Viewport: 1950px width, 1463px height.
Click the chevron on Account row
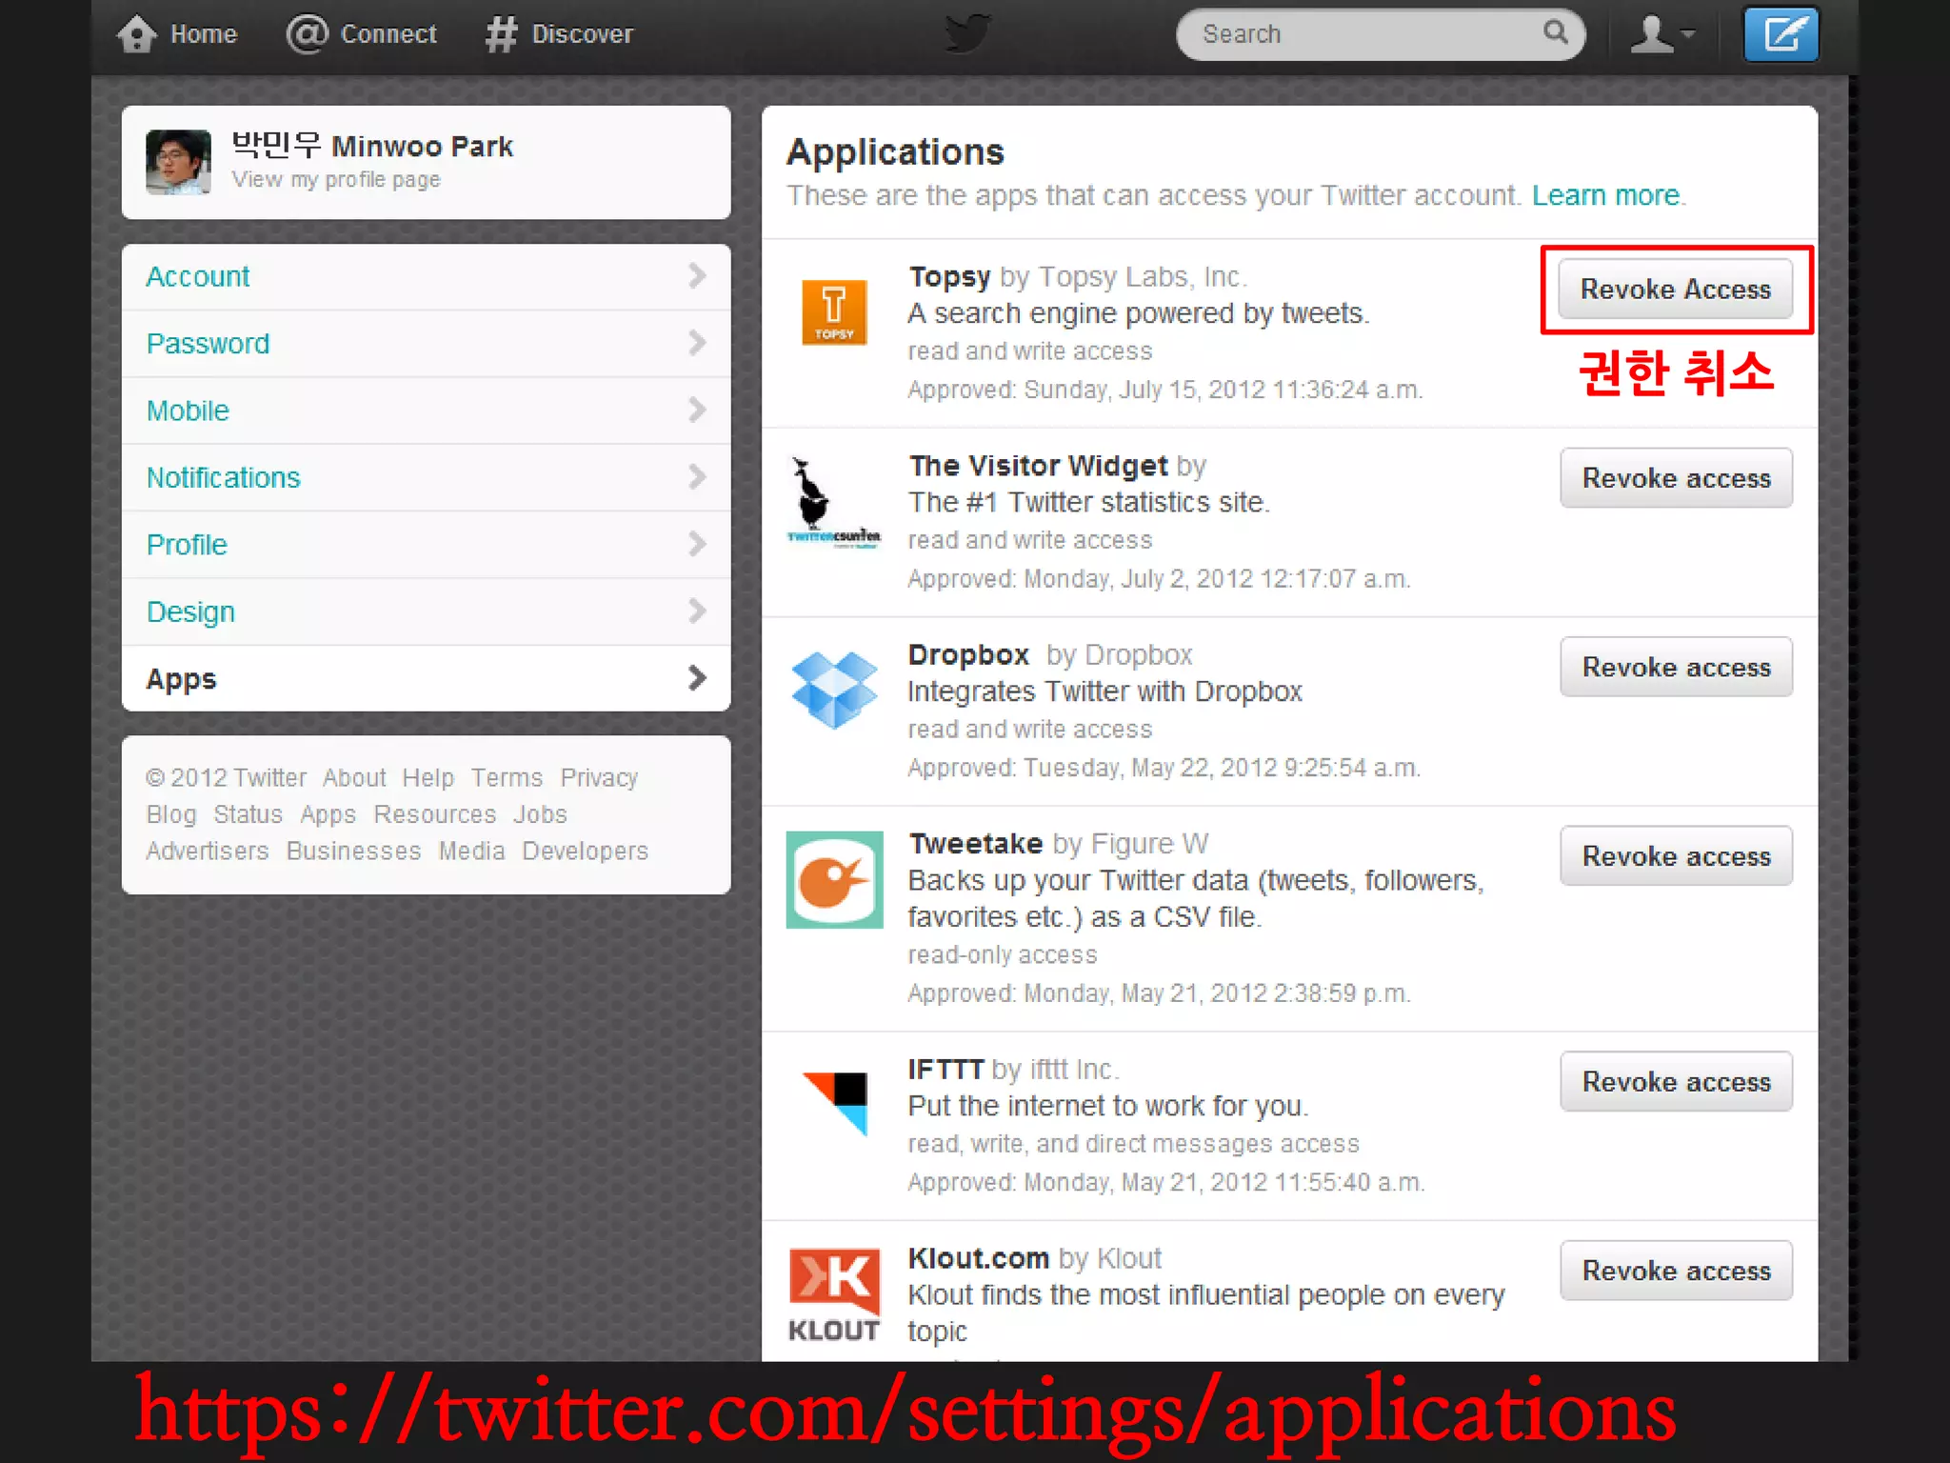697,276
